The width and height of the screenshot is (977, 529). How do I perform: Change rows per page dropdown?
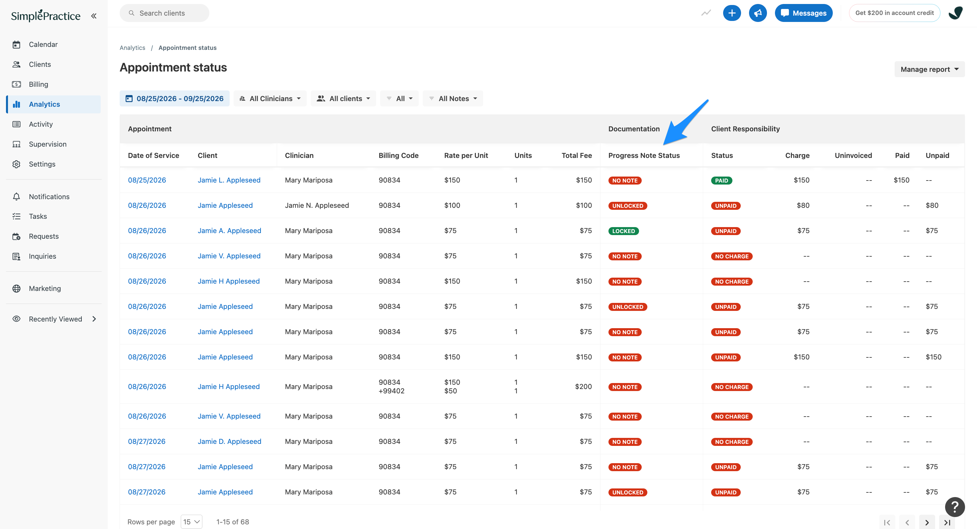point(191,522)
